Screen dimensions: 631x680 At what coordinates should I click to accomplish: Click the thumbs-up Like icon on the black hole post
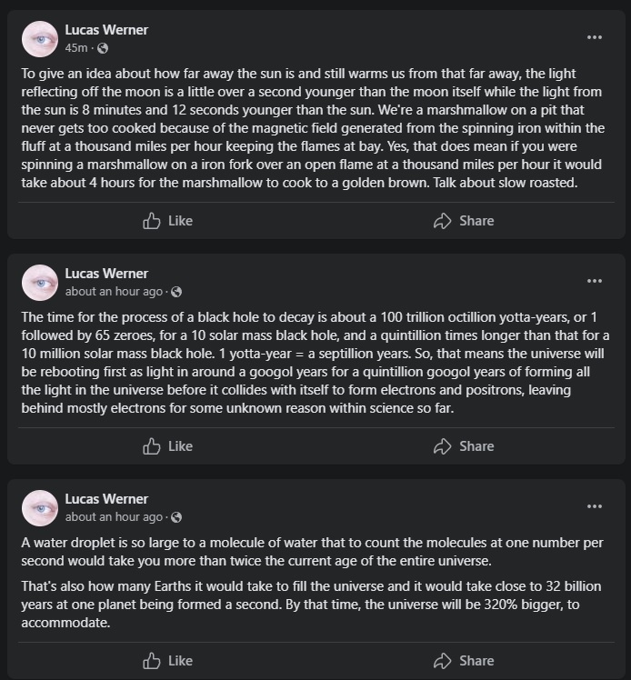(x=151, y=446)
